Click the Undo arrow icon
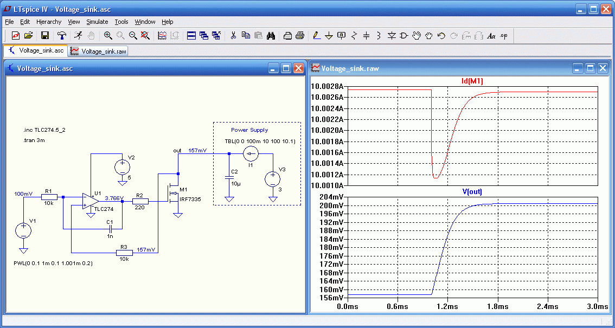Screen dimensions: 615x328 [x=441, y=36]
